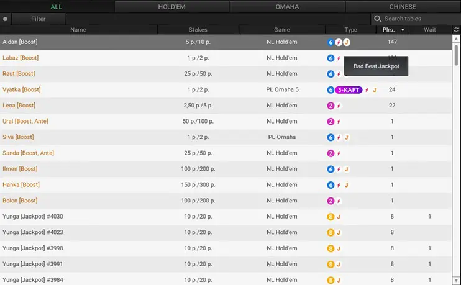Image resolution: width=461 pixels, height=285 pixels.
Task: Sort the list by Name header
Action: tap(78, 30)
